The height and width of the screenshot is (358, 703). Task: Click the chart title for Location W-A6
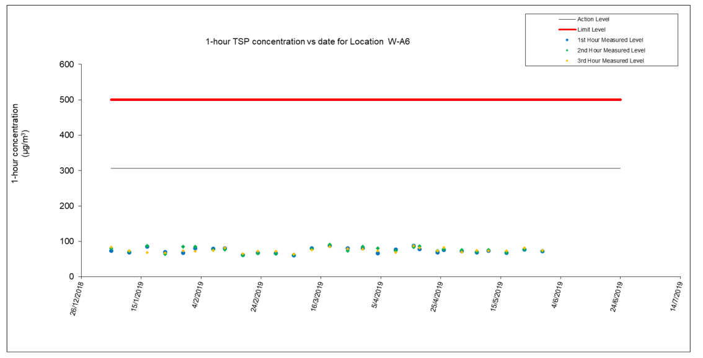(307, 41)
